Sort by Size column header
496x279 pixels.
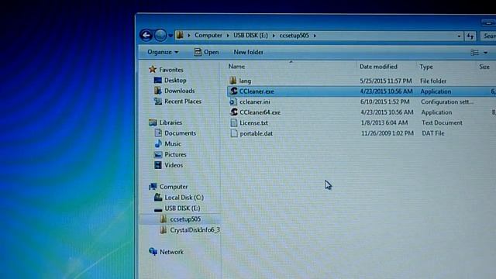(484, 67)
